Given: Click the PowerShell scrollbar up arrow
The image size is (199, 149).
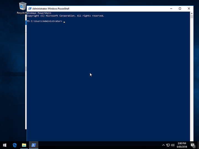Looking at the screenshot, I should tap(192, 13).
